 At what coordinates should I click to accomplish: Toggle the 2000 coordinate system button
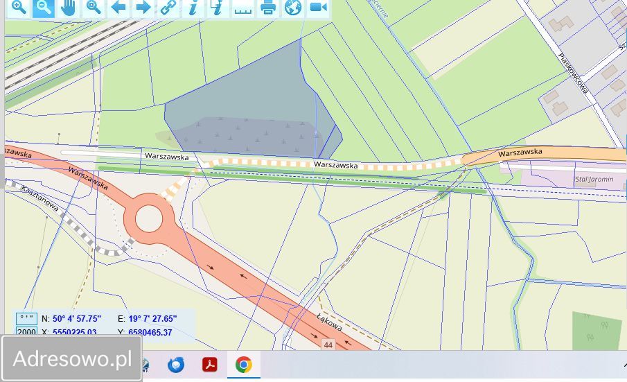point(27,331)
